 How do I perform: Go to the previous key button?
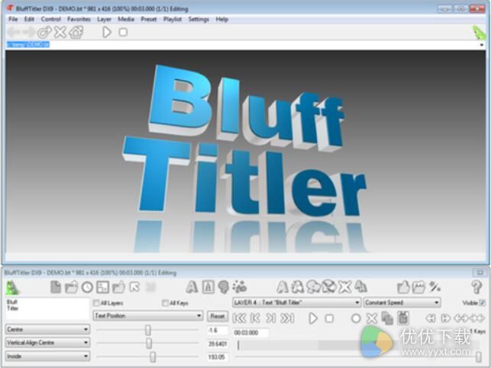[x=256, y=318]
